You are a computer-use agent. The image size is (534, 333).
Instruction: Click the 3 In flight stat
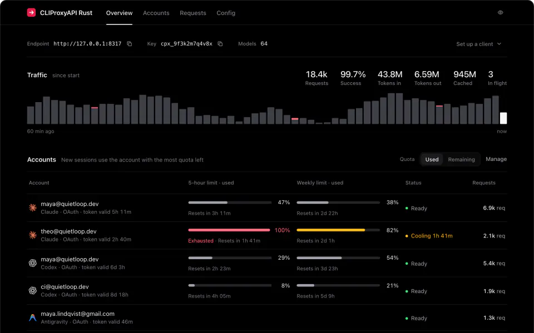coord(497,78)
